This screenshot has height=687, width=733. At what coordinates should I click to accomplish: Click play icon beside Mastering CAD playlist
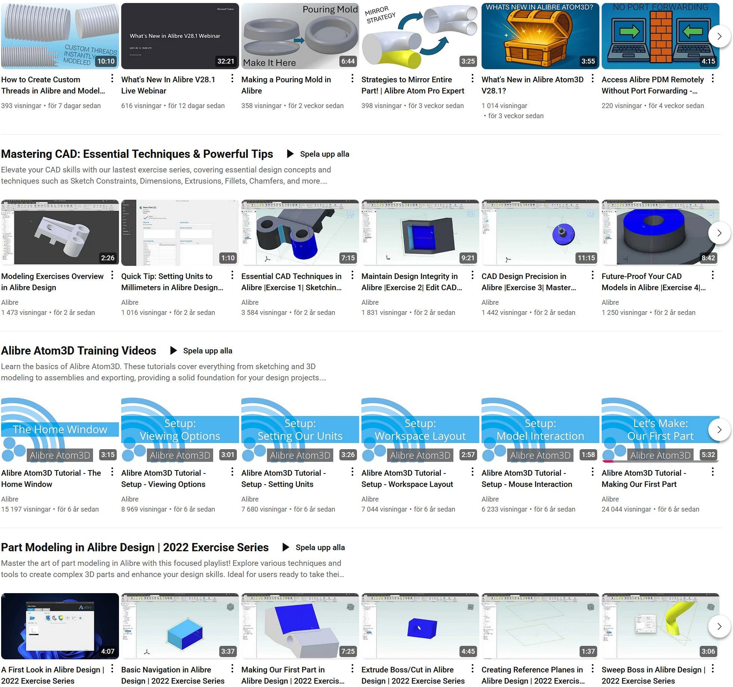[290, 154]
